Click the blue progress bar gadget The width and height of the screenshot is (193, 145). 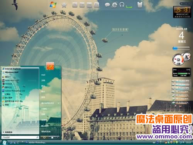coord(181,48)
